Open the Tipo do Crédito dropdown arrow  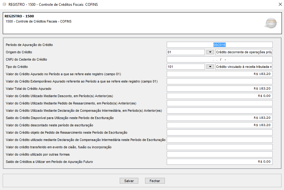[210, 67]
